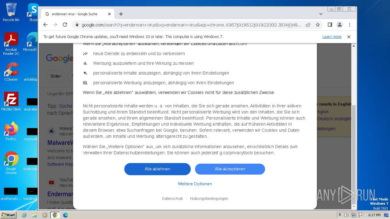Show hidden system tray icons
Image resolution: width=390 pixels, height=219 pixels.
point(340,215)
